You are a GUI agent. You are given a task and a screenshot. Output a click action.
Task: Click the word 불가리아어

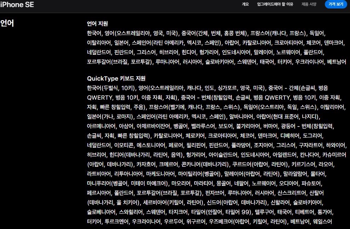(x=248, y=127)
